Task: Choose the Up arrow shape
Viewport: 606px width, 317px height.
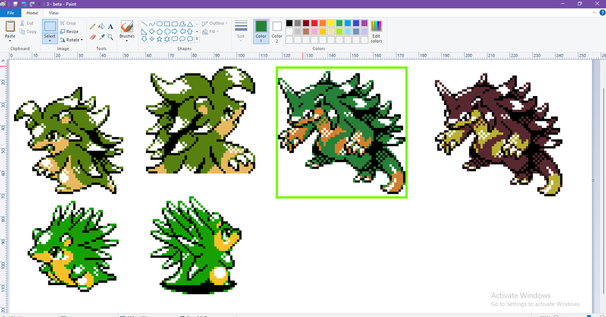Action: coord(189,31)
